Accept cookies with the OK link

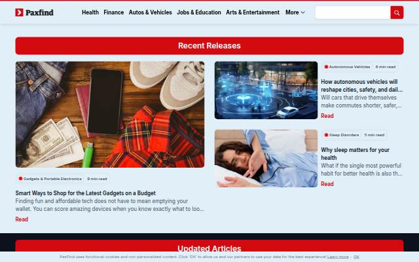pyautogui.click(x=356, y=257)
